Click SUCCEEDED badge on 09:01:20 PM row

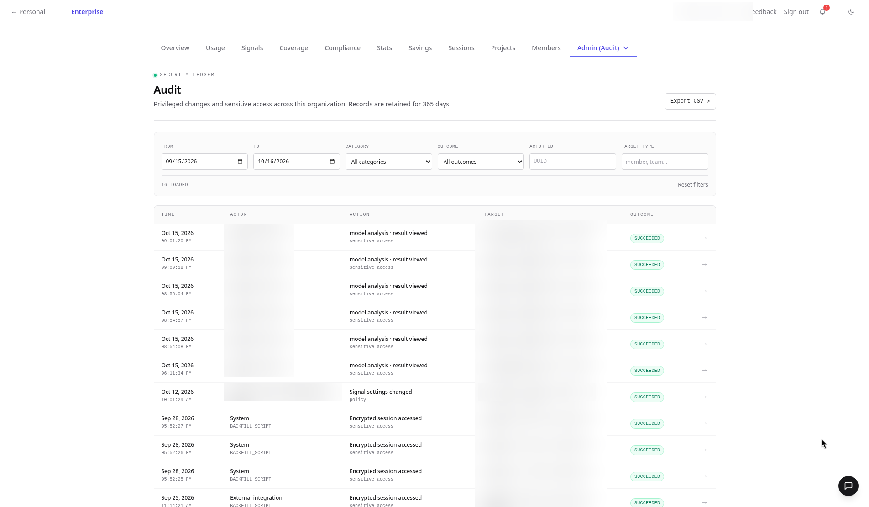(647, 238)
